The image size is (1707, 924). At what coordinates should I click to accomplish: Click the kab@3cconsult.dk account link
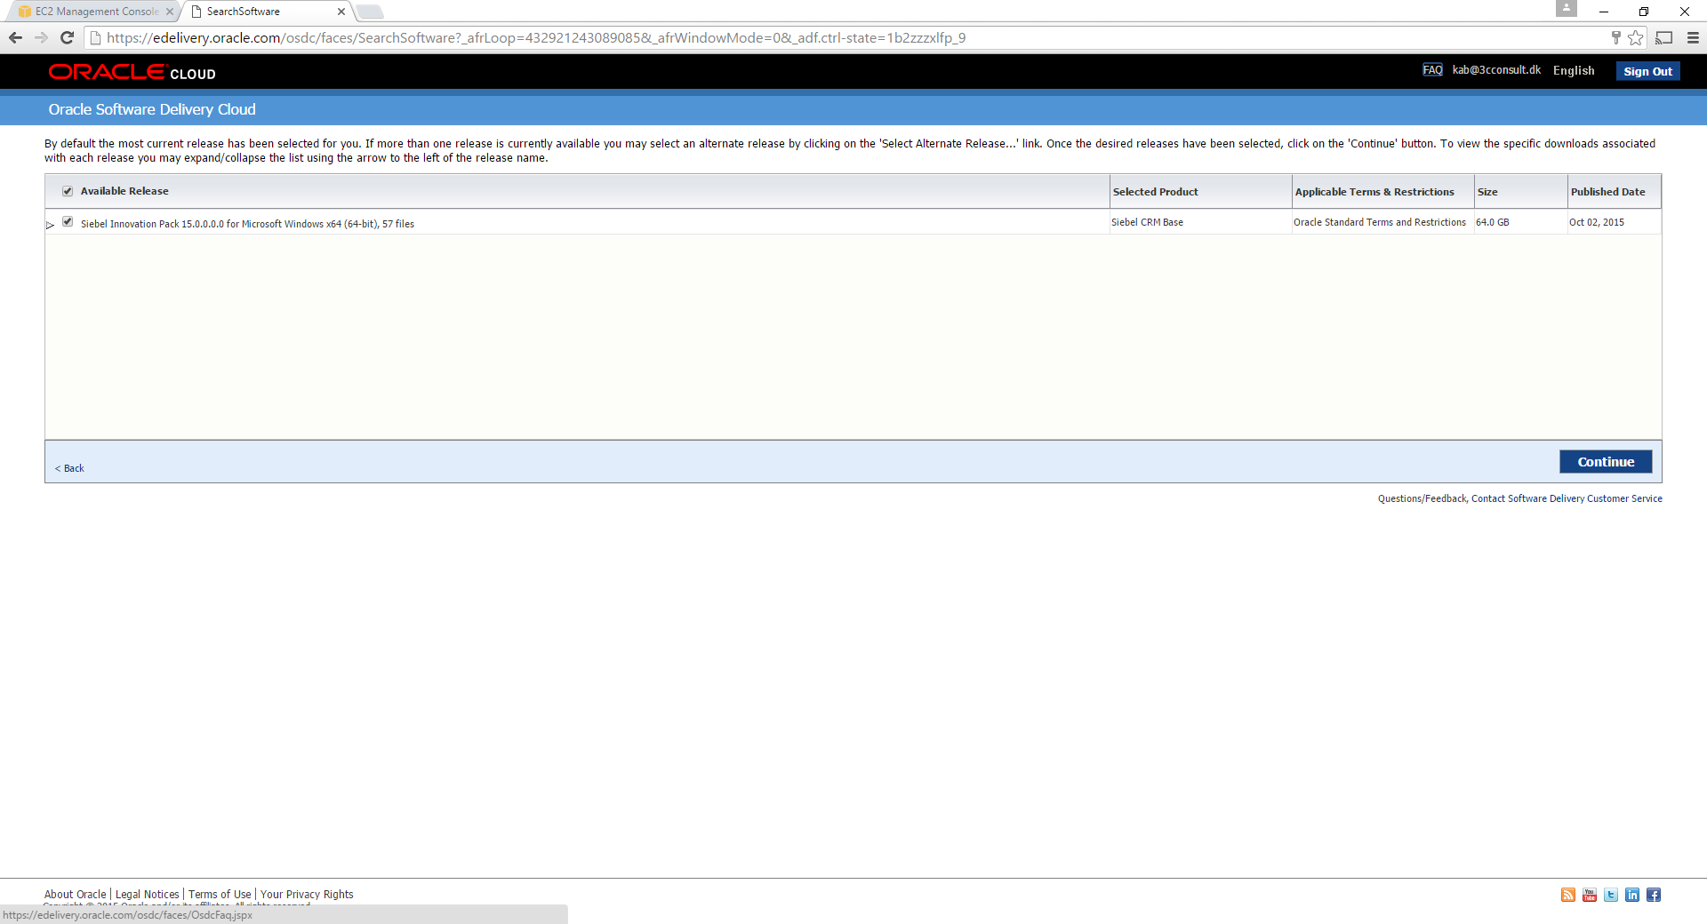click(1496, 70)
